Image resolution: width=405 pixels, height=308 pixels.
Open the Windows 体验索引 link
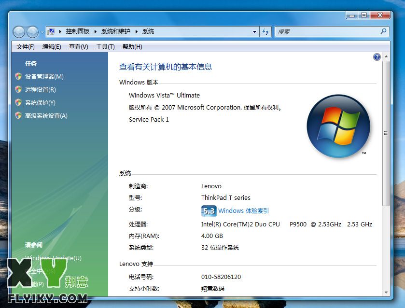click(244, 211)
